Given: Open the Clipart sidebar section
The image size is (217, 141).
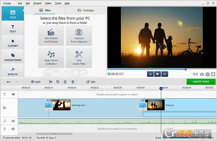Looking at the screenshot, I should pyautogui.click(x=13, y=43).
